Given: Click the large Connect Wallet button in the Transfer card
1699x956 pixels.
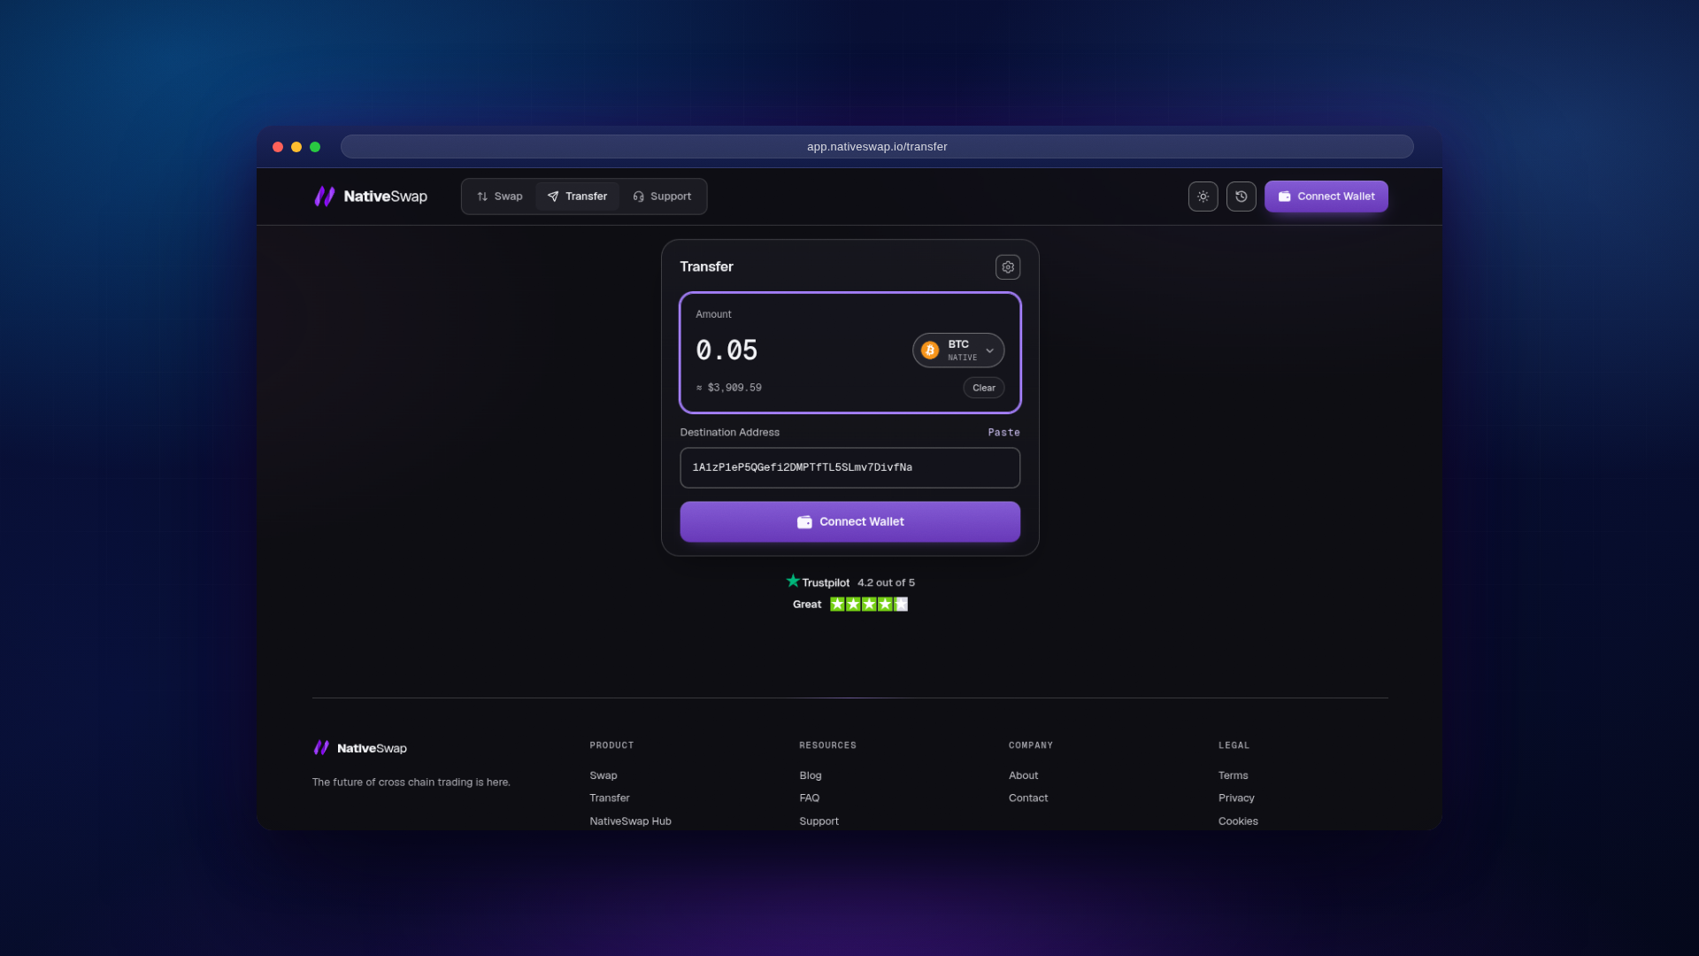Looking at the screenshot, I should [849, 522].
